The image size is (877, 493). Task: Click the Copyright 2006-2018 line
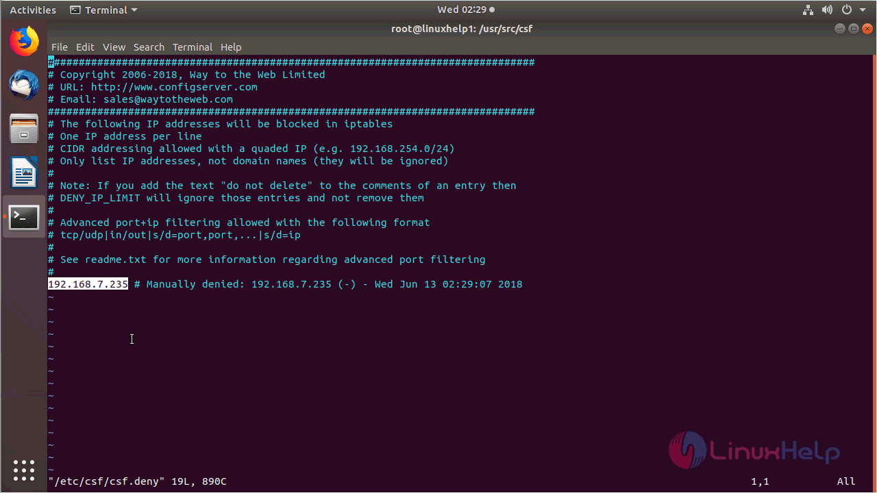(186, 75)
